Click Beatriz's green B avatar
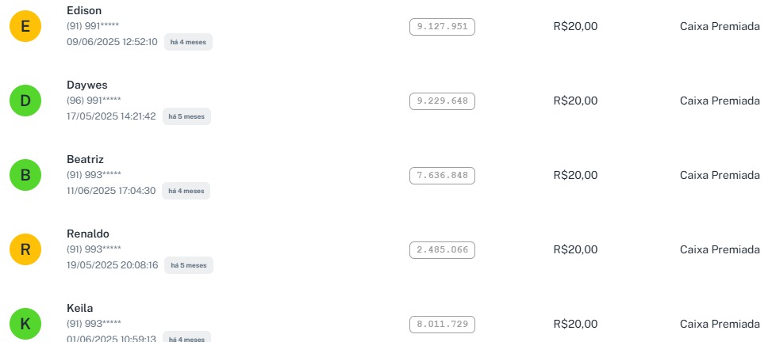 25,175
